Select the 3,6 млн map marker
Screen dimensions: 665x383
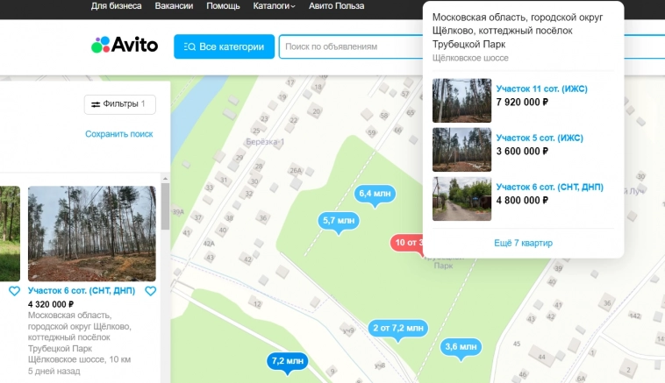click(x=461, y=347)
